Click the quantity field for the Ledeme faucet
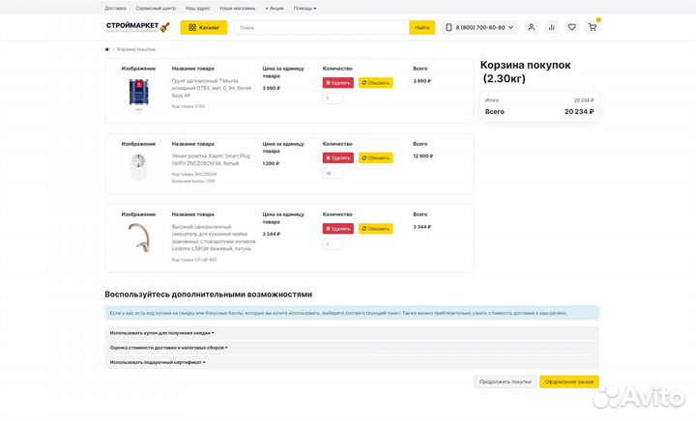696x421 pixels. click(333, 244)
